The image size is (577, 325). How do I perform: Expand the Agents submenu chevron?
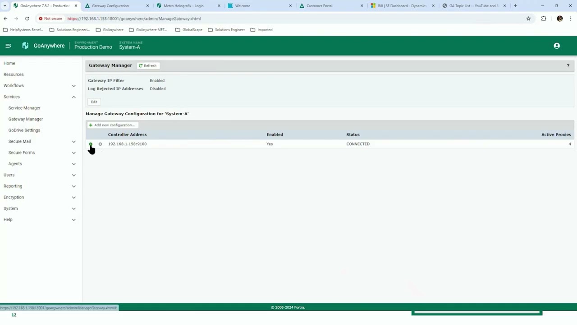pos(73,164)
